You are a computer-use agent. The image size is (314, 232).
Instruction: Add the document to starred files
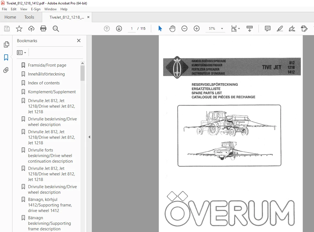[19, 29]
